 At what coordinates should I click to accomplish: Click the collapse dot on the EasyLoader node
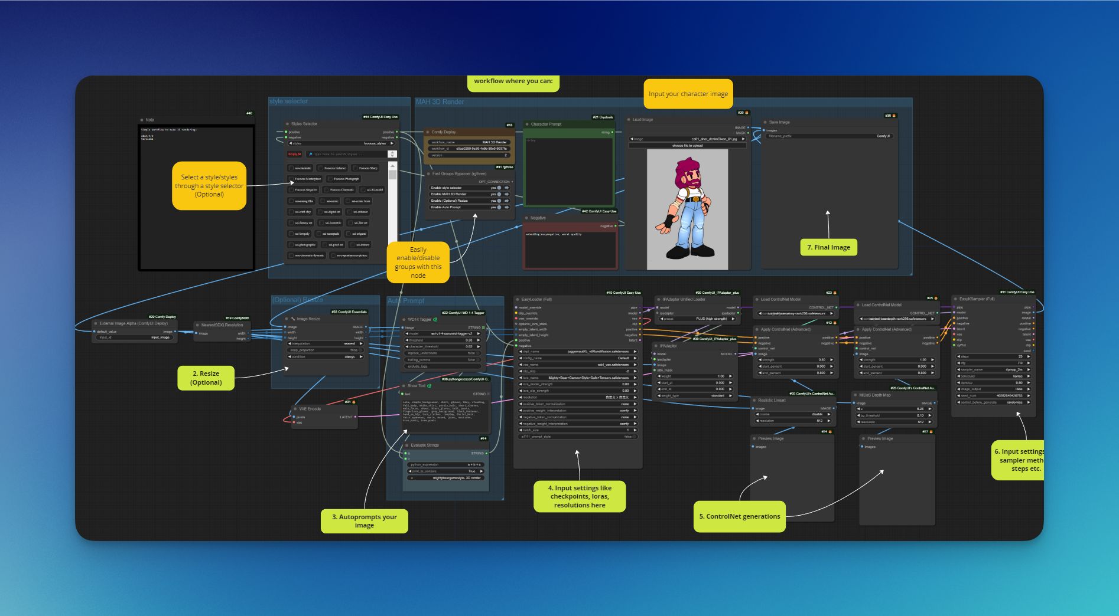click(518, 300)
